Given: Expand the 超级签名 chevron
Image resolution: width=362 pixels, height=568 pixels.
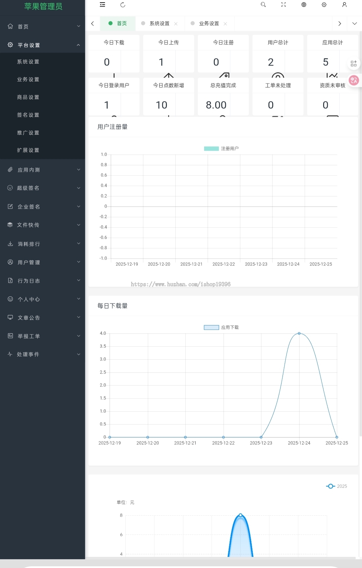Looking at the screenshot, I should point(79,188).
